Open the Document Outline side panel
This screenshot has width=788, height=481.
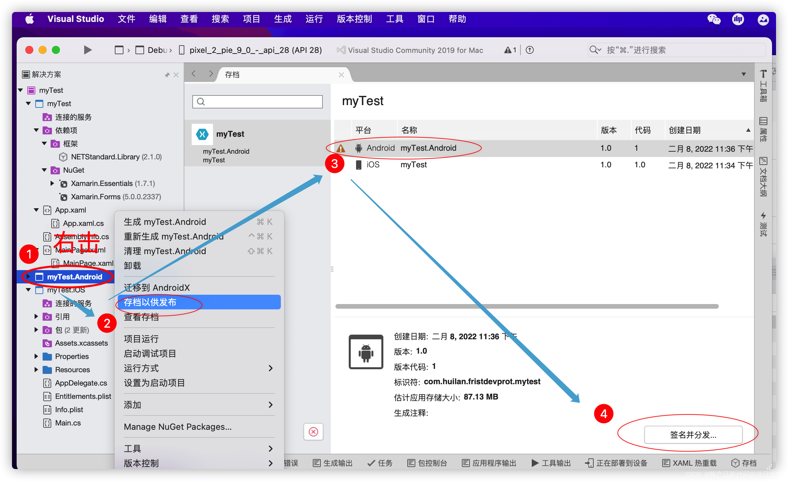pos(763,177)
